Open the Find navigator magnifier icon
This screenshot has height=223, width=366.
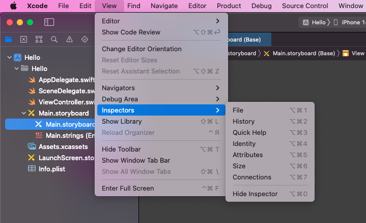click(x=54, y=39)
